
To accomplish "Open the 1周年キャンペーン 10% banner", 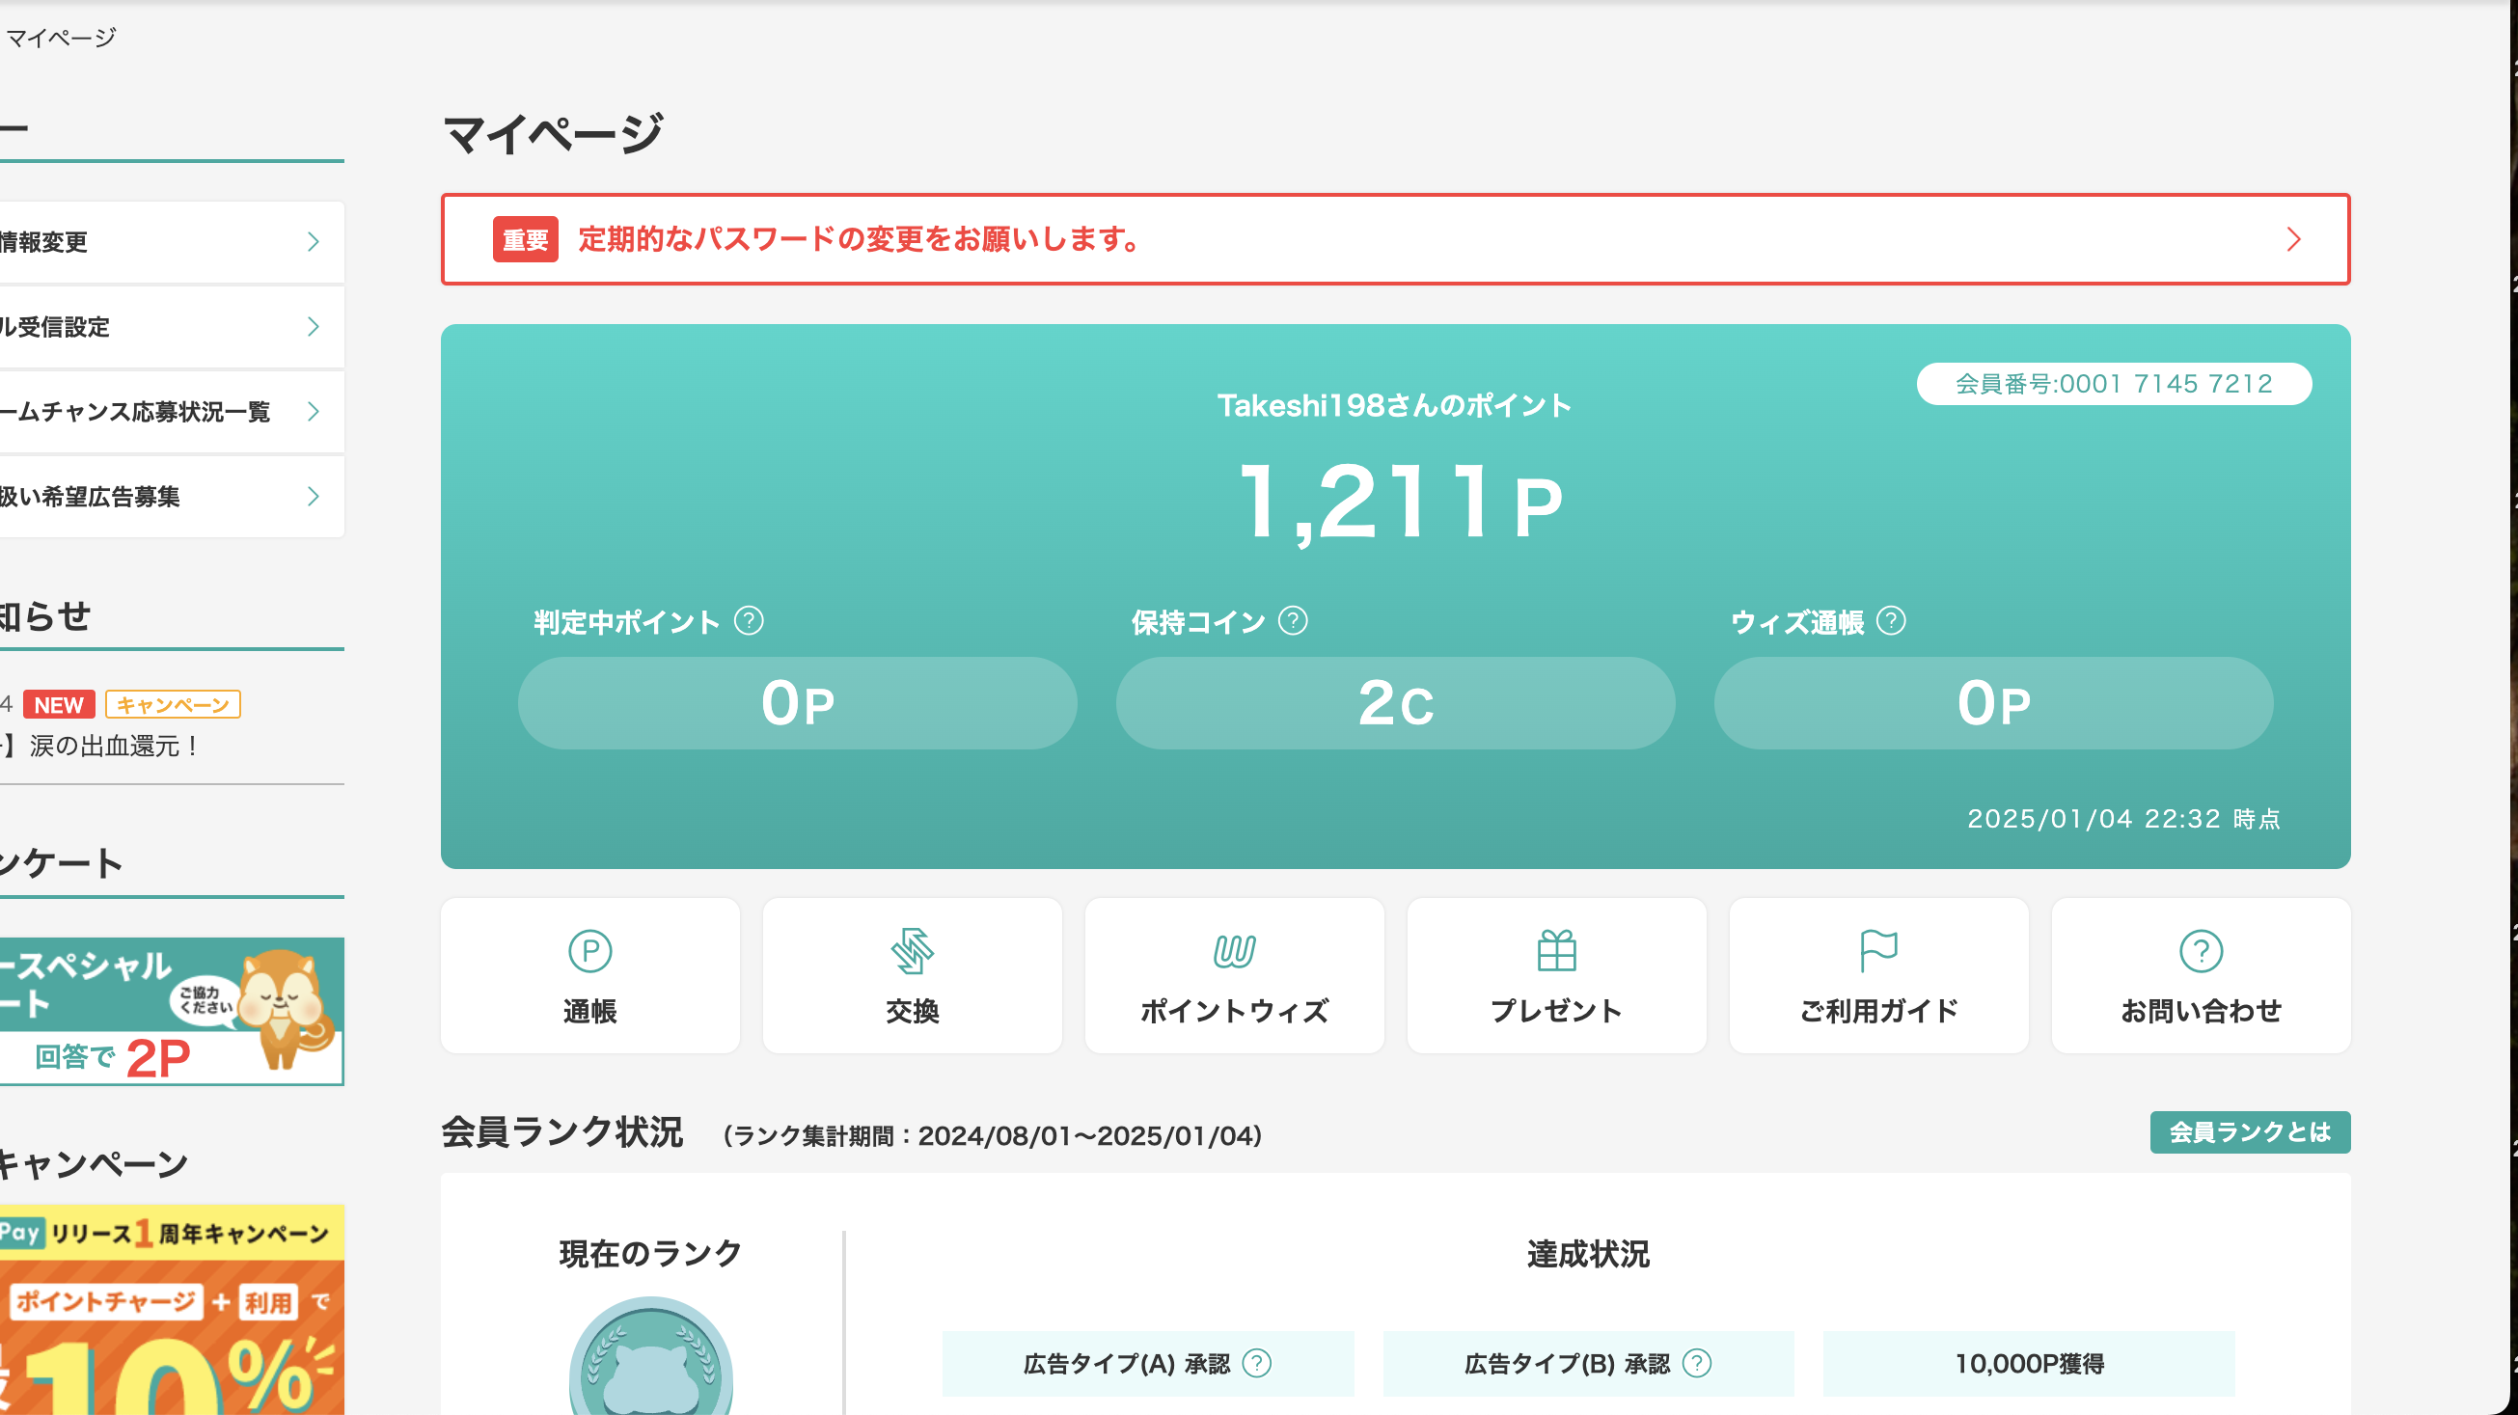I will (171, 1310).
